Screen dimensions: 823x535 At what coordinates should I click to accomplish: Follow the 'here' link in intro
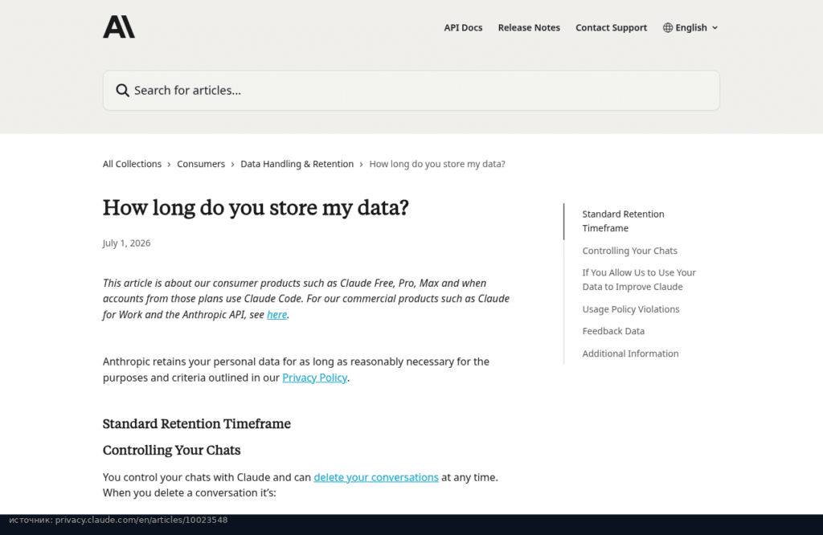point(276,315)
